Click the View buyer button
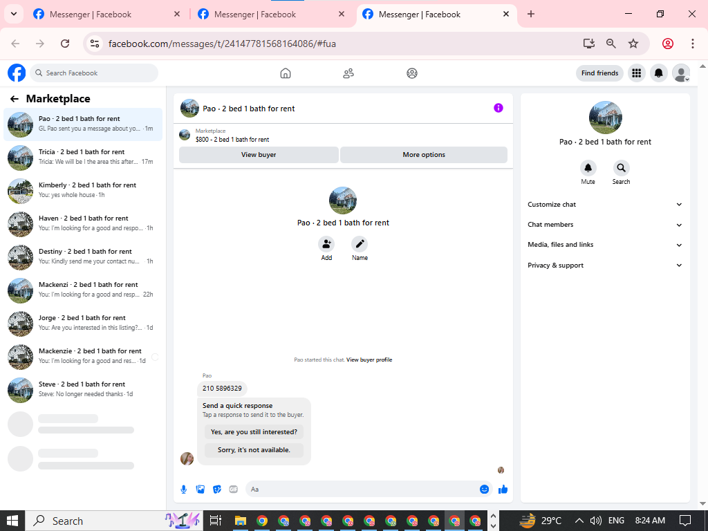The image size is (708, 531). 259,154
